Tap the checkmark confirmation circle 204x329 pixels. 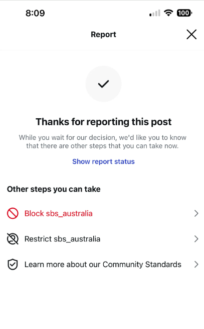point(103,84)
